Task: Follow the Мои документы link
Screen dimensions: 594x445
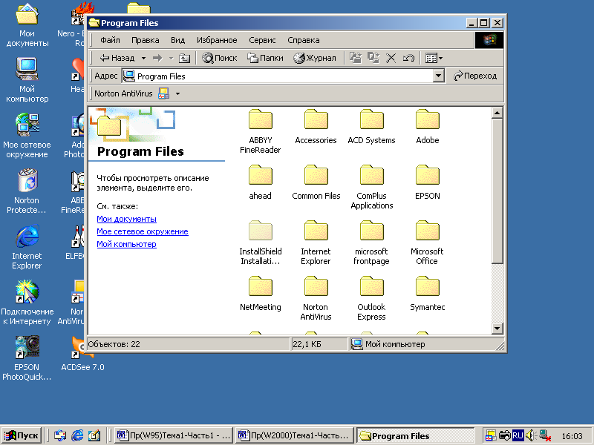Action: (126, 219)
